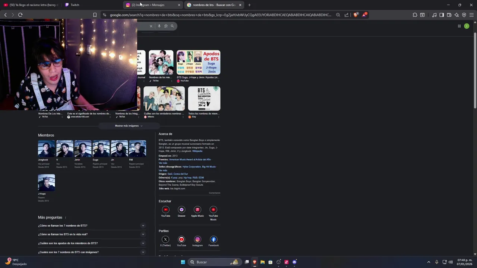The width and height of the screenshot is (477, 268).
Task: Start voice search with the microphone icon
Action: 159,26
